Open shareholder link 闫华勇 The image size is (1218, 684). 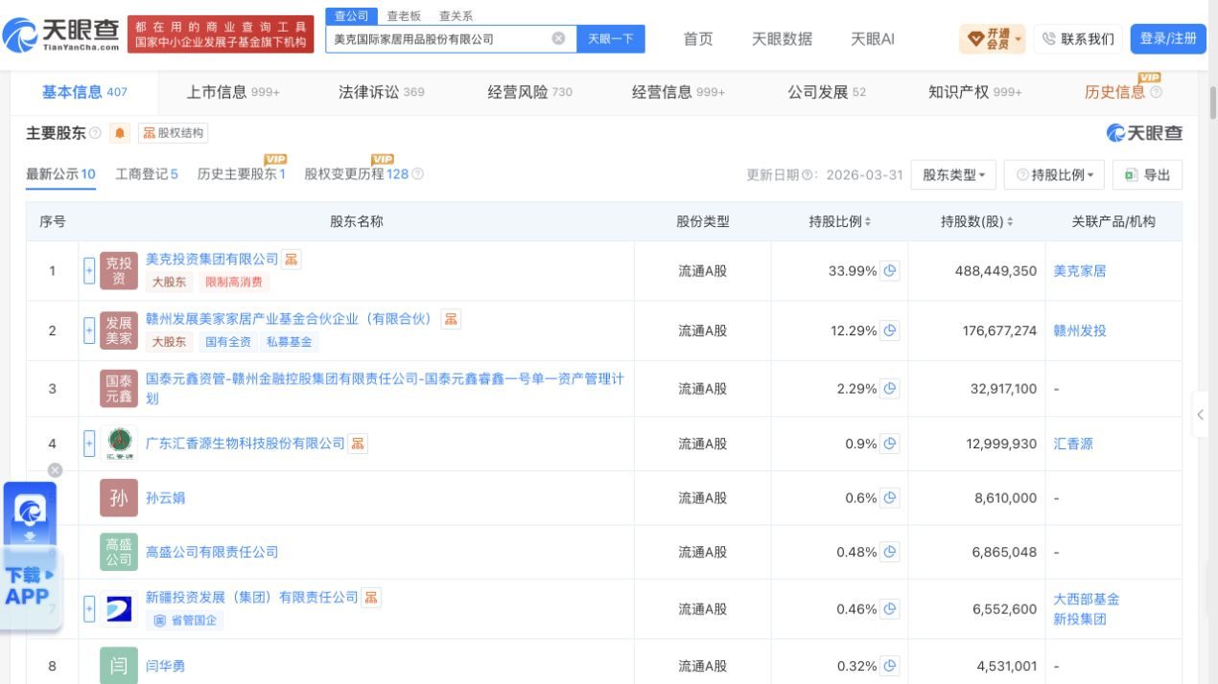point(165,666)
